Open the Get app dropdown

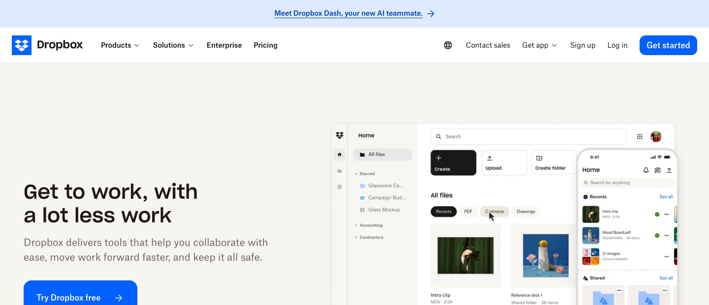[x=540, y=45]
